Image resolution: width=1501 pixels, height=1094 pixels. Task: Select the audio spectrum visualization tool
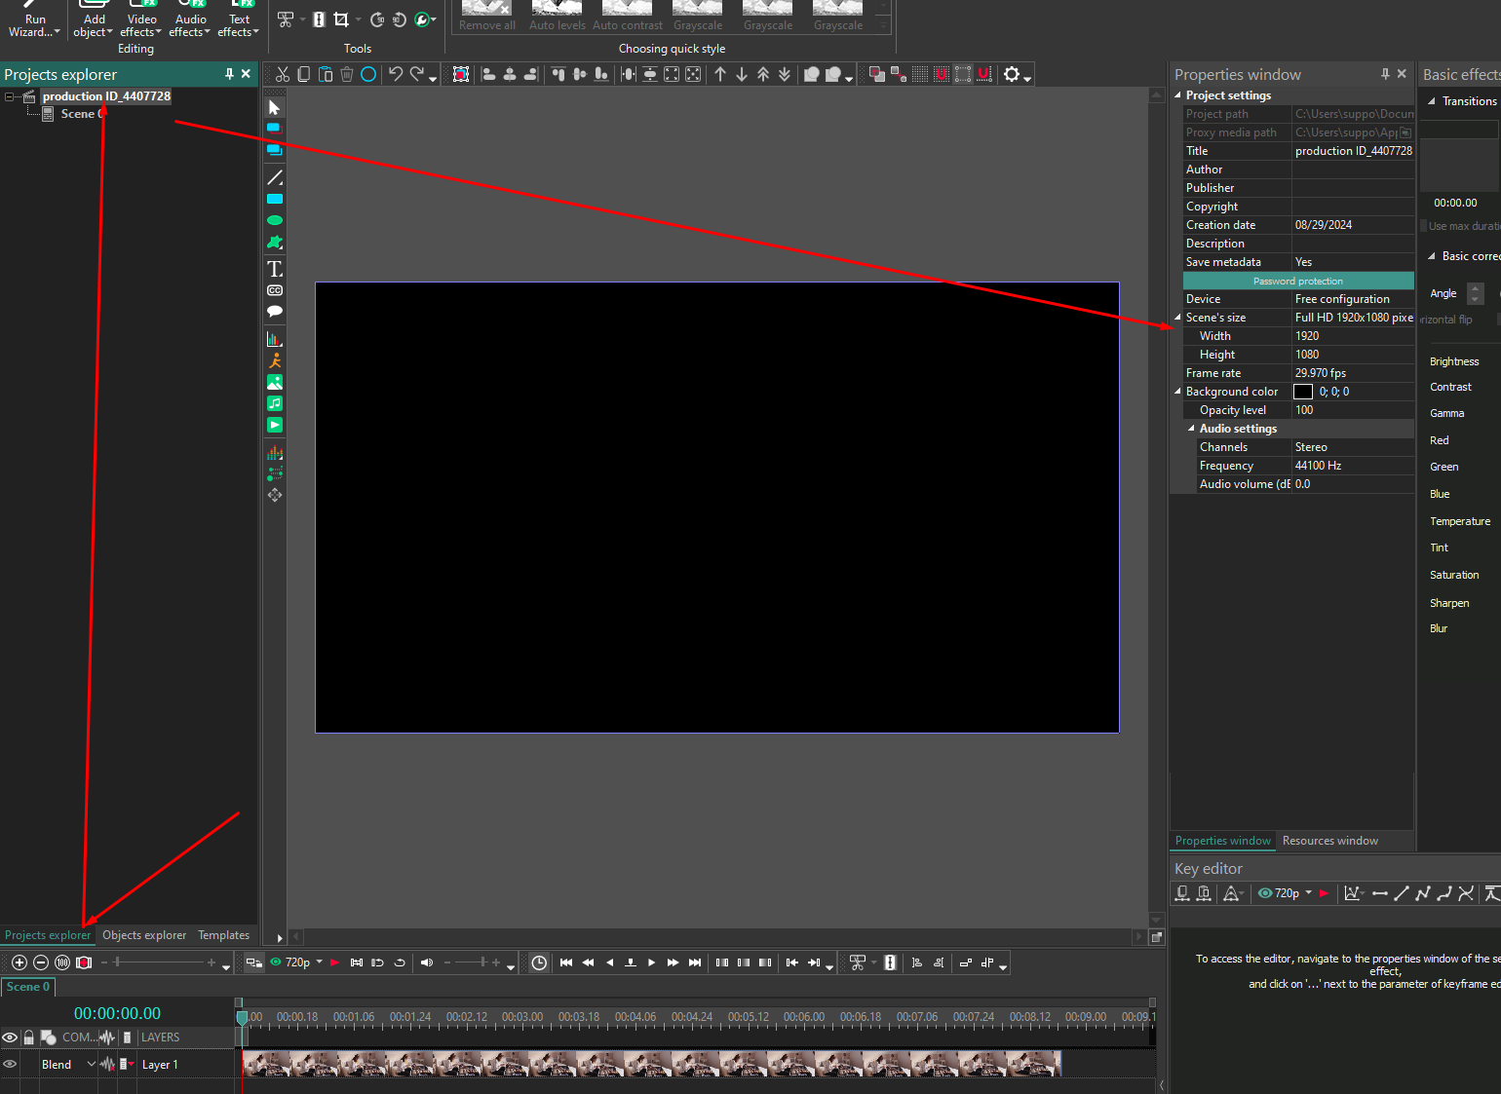[x=275, y=452]
